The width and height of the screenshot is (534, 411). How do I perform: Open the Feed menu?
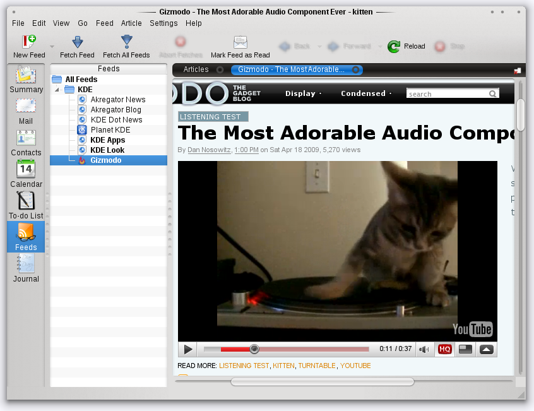105,23
